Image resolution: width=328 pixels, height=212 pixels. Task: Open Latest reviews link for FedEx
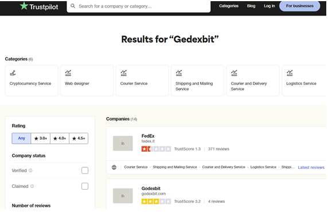click(311, 167)
